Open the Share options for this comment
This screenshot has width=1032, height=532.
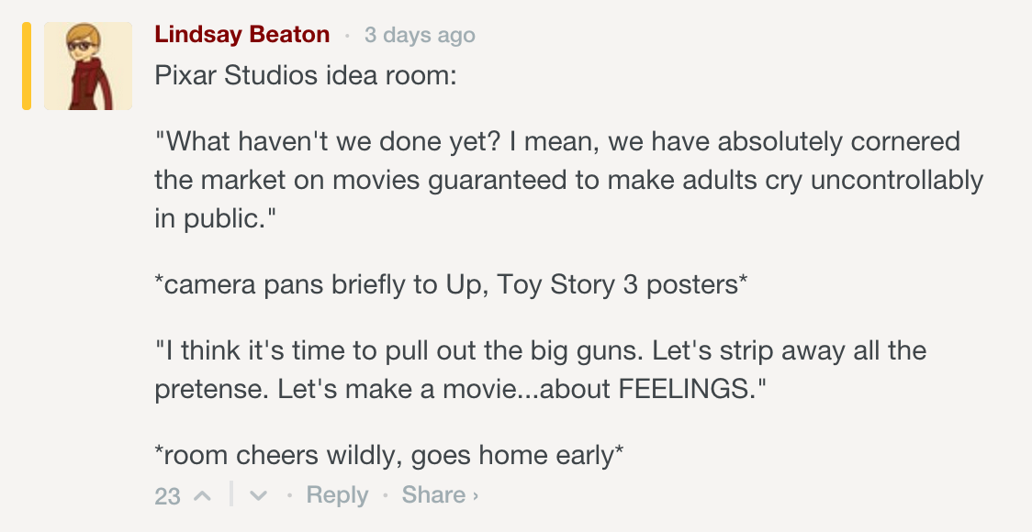point(433,495)
